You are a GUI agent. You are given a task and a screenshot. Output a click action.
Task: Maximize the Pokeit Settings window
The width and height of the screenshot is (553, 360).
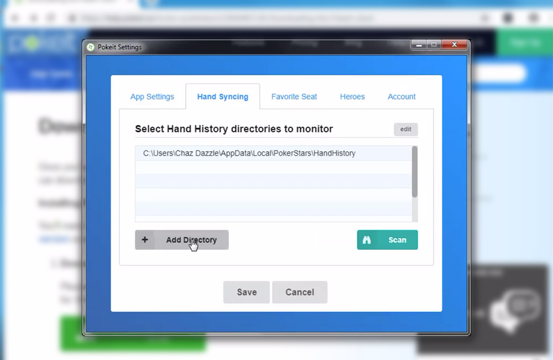click(x=434, y=45)
